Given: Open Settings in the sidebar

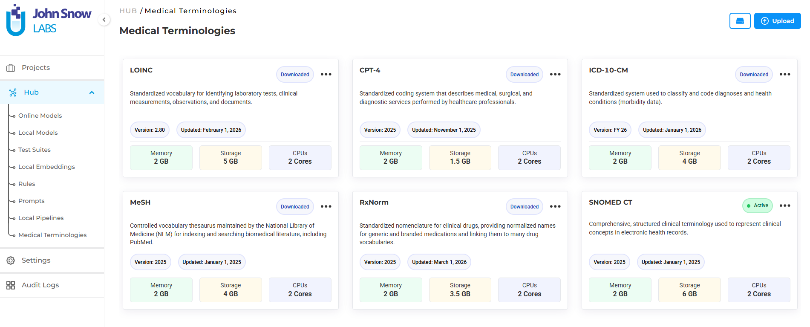Looking at the screenshot, I should [x=36, y=260].
